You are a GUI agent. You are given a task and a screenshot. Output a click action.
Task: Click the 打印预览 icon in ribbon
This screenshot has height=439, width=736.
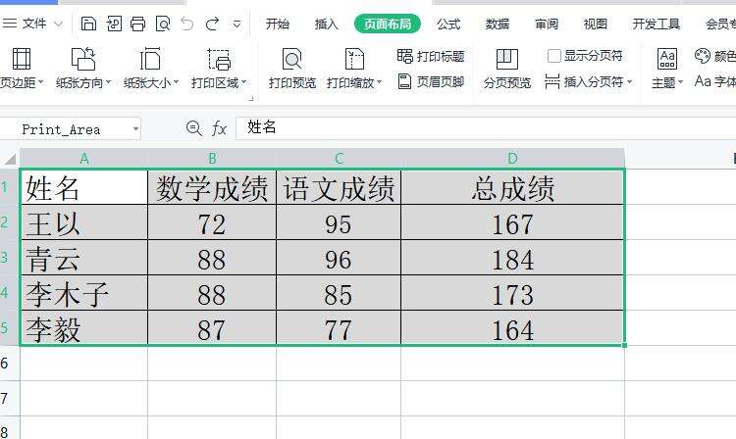click(292, 59)
